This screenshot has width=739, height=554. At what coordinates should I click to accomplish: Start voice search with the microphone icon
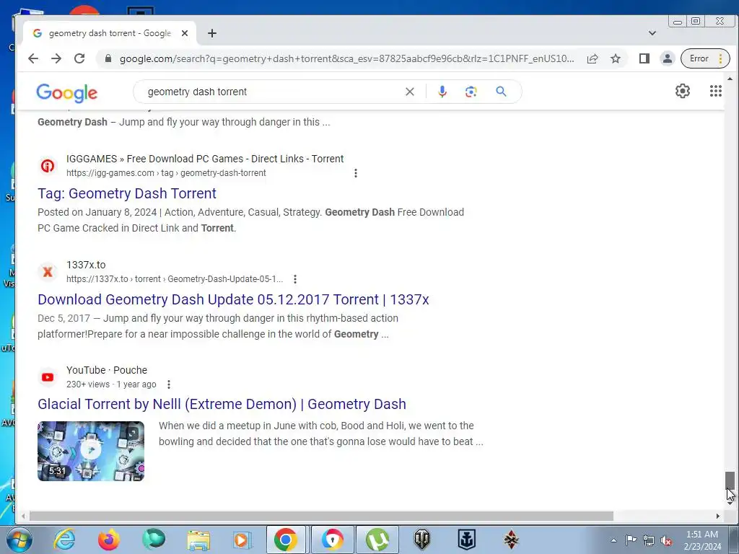(x=442, y=92)
